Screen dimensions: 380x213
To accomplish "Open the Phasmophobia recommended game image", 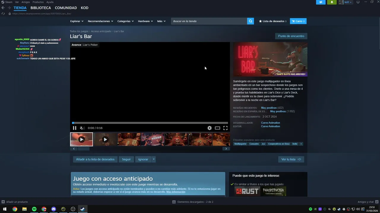I will point(274,191).
